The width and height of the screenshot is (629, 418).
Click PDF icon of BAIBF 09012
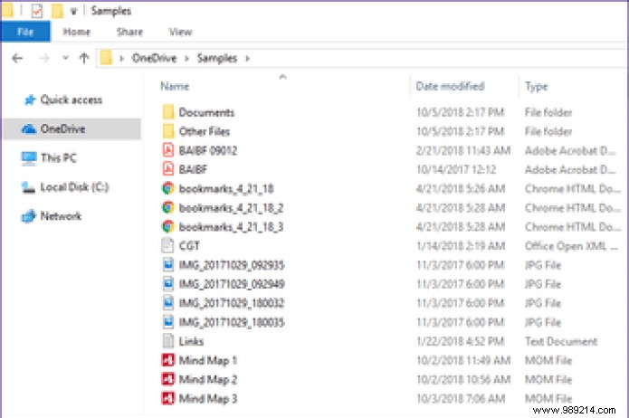click(x=168, y=150)
